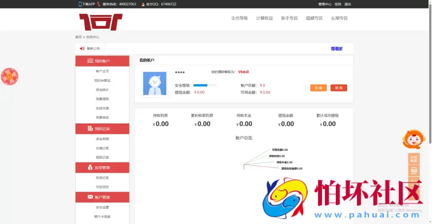Click the red site logo
432x224 pixels.
[x=101, y=22]
